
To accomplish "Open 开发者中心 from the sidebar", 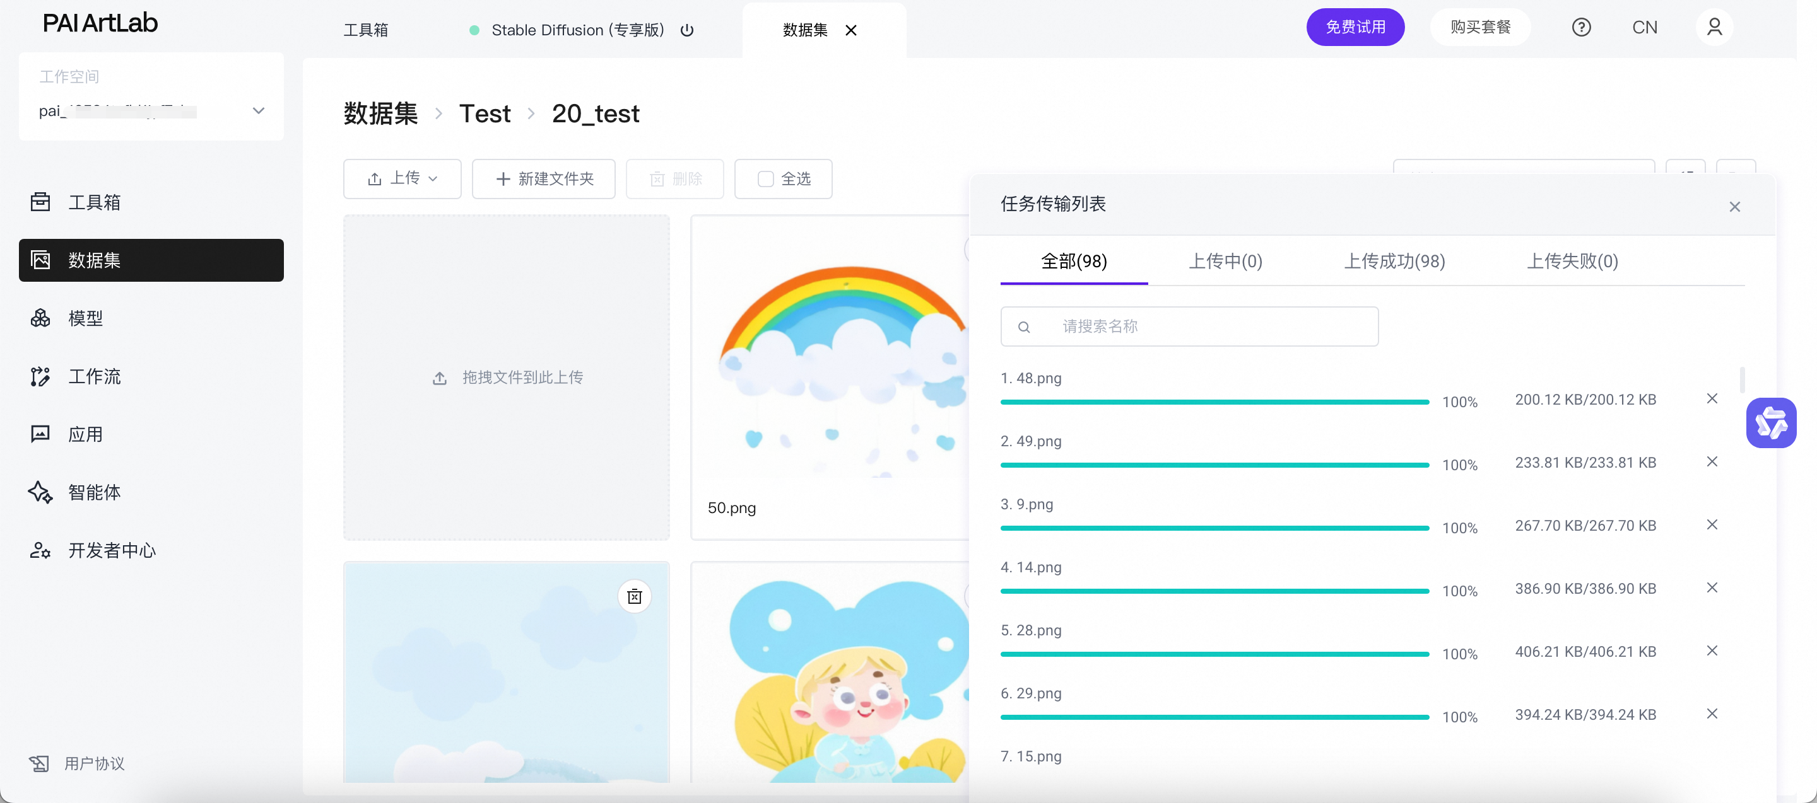I will (111, 550).
